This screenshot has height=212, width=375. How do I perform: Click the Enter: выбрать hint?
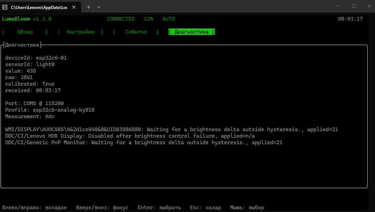[159, 208]
